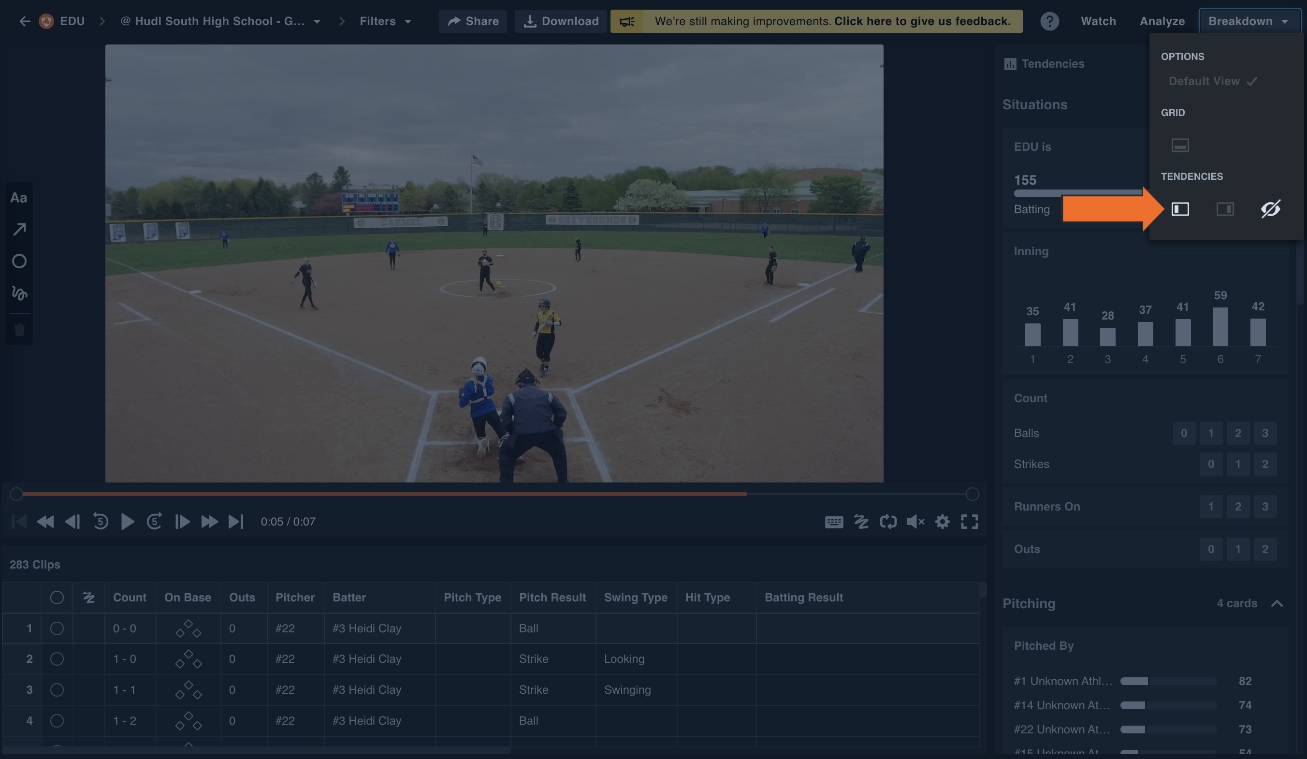Enable clip looping
This screenshot has height=759, width=1307.
click(x=888, y=522)
